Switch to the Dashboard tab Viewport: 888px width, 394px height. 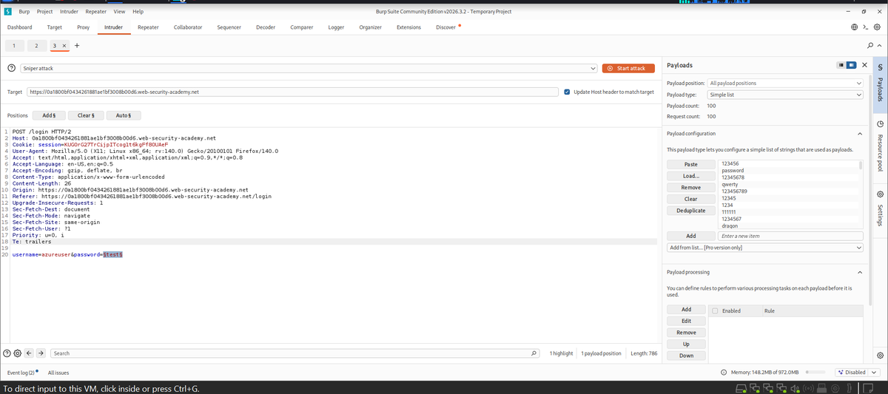[x=20, y=27]
